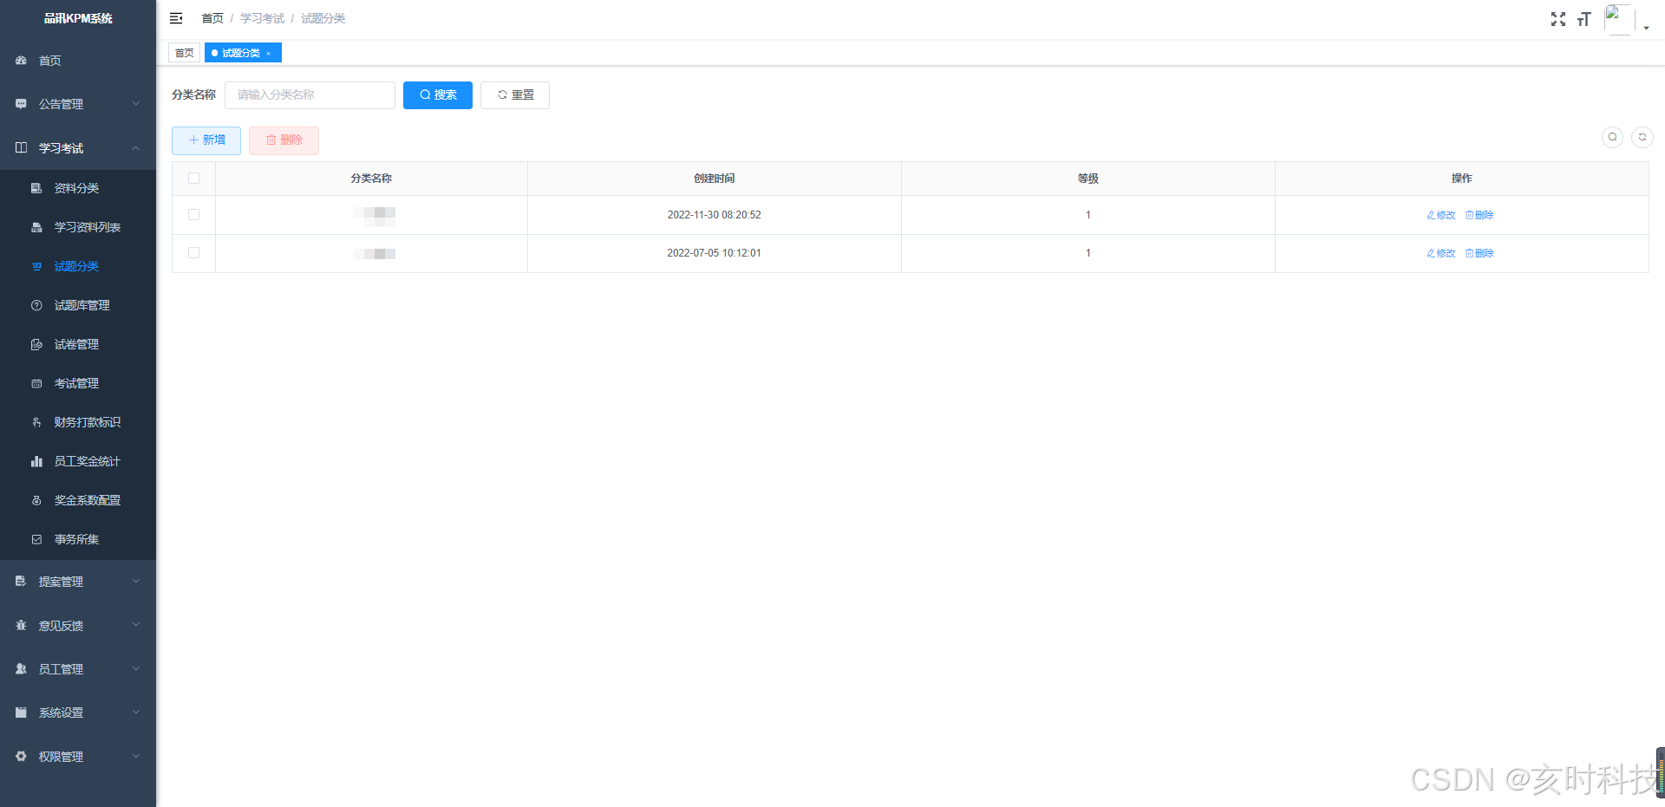The width and height of the screenshot is (1665, 807).
Task: Switch to the 试题分类 page tab
Action: pyautogui.click(x=241, y=53)
